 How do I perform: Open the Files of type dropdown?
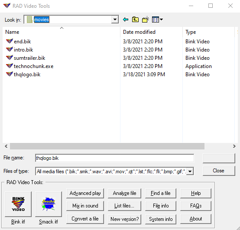tap(190, 171)
